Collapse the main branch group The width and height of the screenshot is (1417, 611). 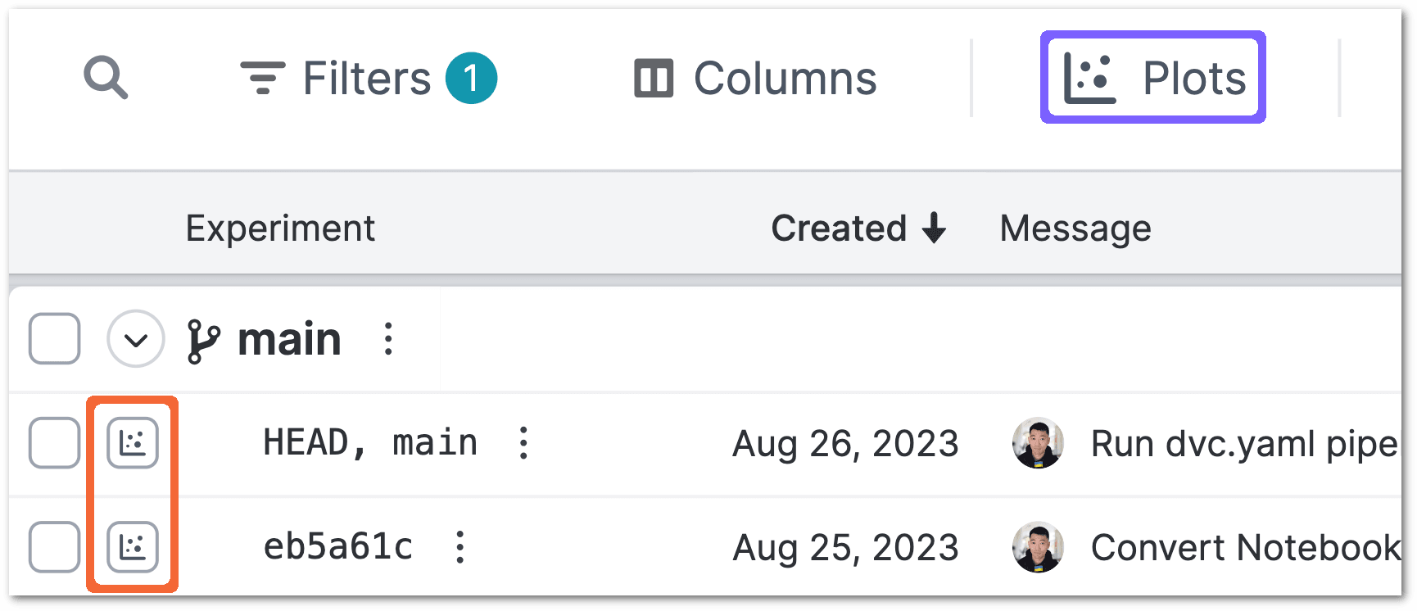[136, 338]
